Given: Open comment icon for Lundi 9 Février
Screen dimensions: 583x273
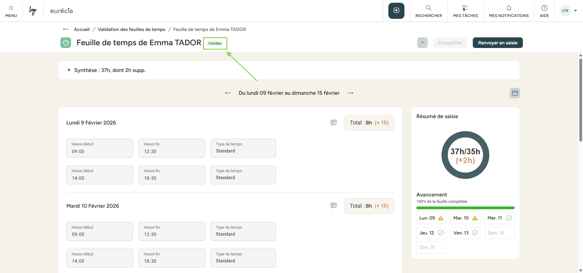Looking at the screenshot, I should pyautogui.click(x=333, y=123).
